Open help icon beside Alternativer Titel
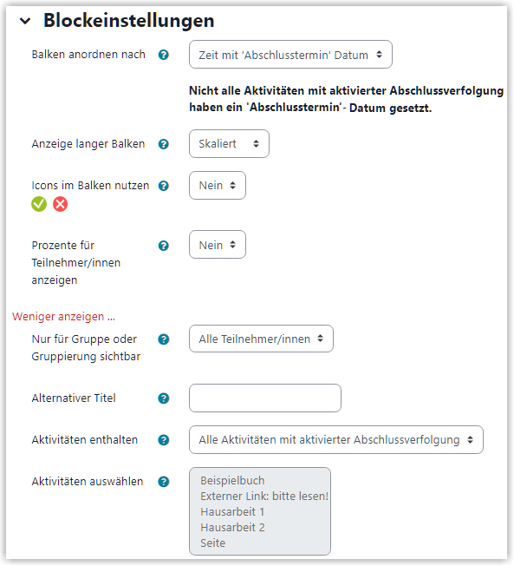514x566 pixels. tap(164, 398)
